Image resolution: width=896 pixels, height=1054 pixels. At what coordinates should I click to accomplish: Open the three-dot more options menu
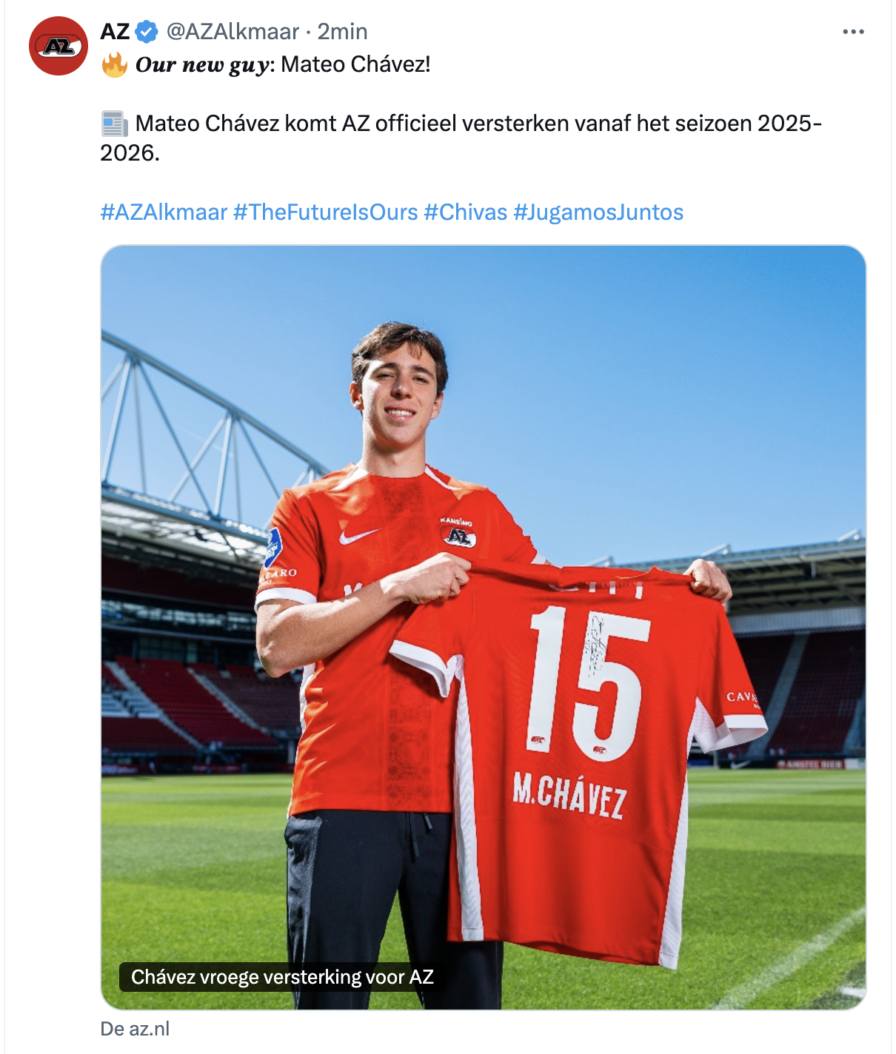[853, 32]
